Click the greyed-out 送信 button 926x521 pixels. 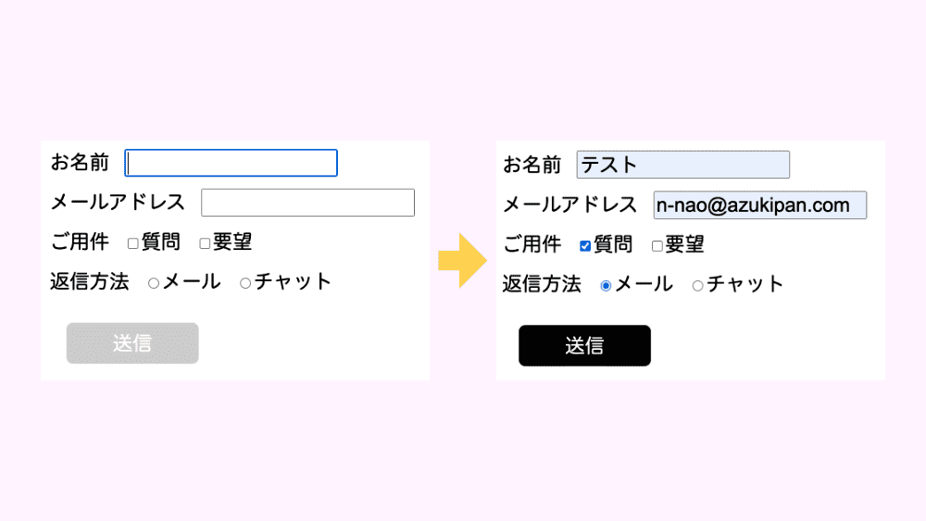132,342
